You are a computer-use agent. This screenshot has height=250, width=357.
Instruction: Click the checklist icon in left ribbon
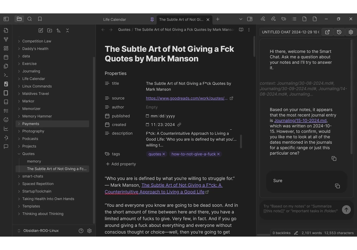tap(6, 111)
